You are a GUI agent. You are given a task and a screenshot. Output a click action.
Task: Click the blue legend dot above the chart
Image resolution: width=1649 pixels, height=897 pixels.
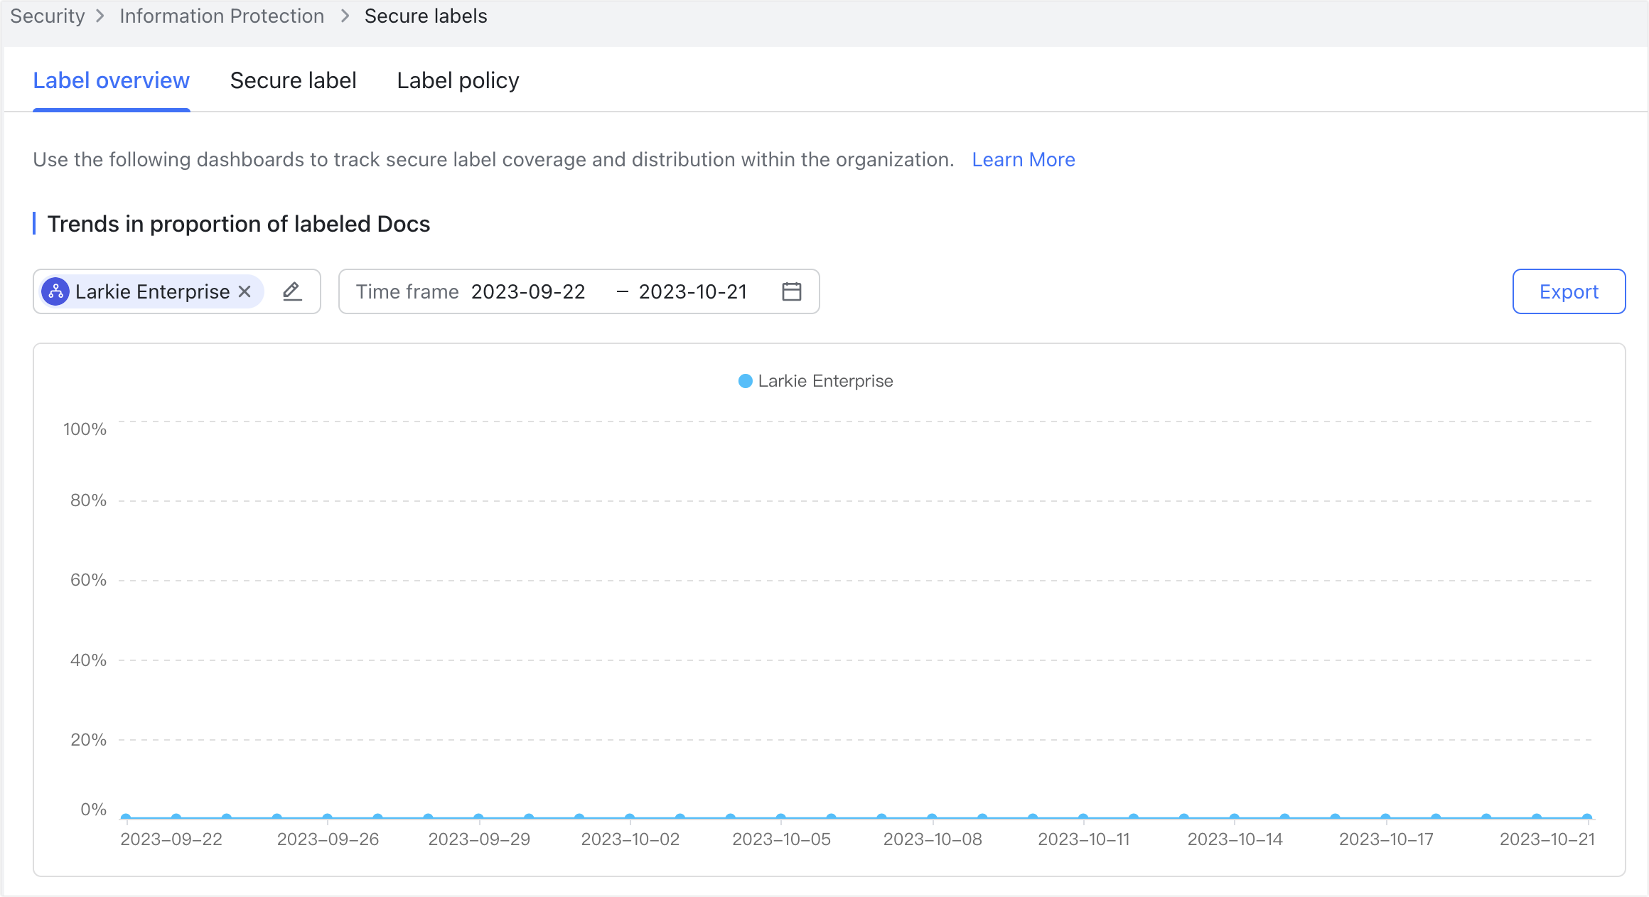click(x=744, y=381)
